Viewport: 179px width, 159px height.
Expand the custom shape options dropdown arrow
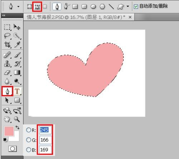pos(128,6)
